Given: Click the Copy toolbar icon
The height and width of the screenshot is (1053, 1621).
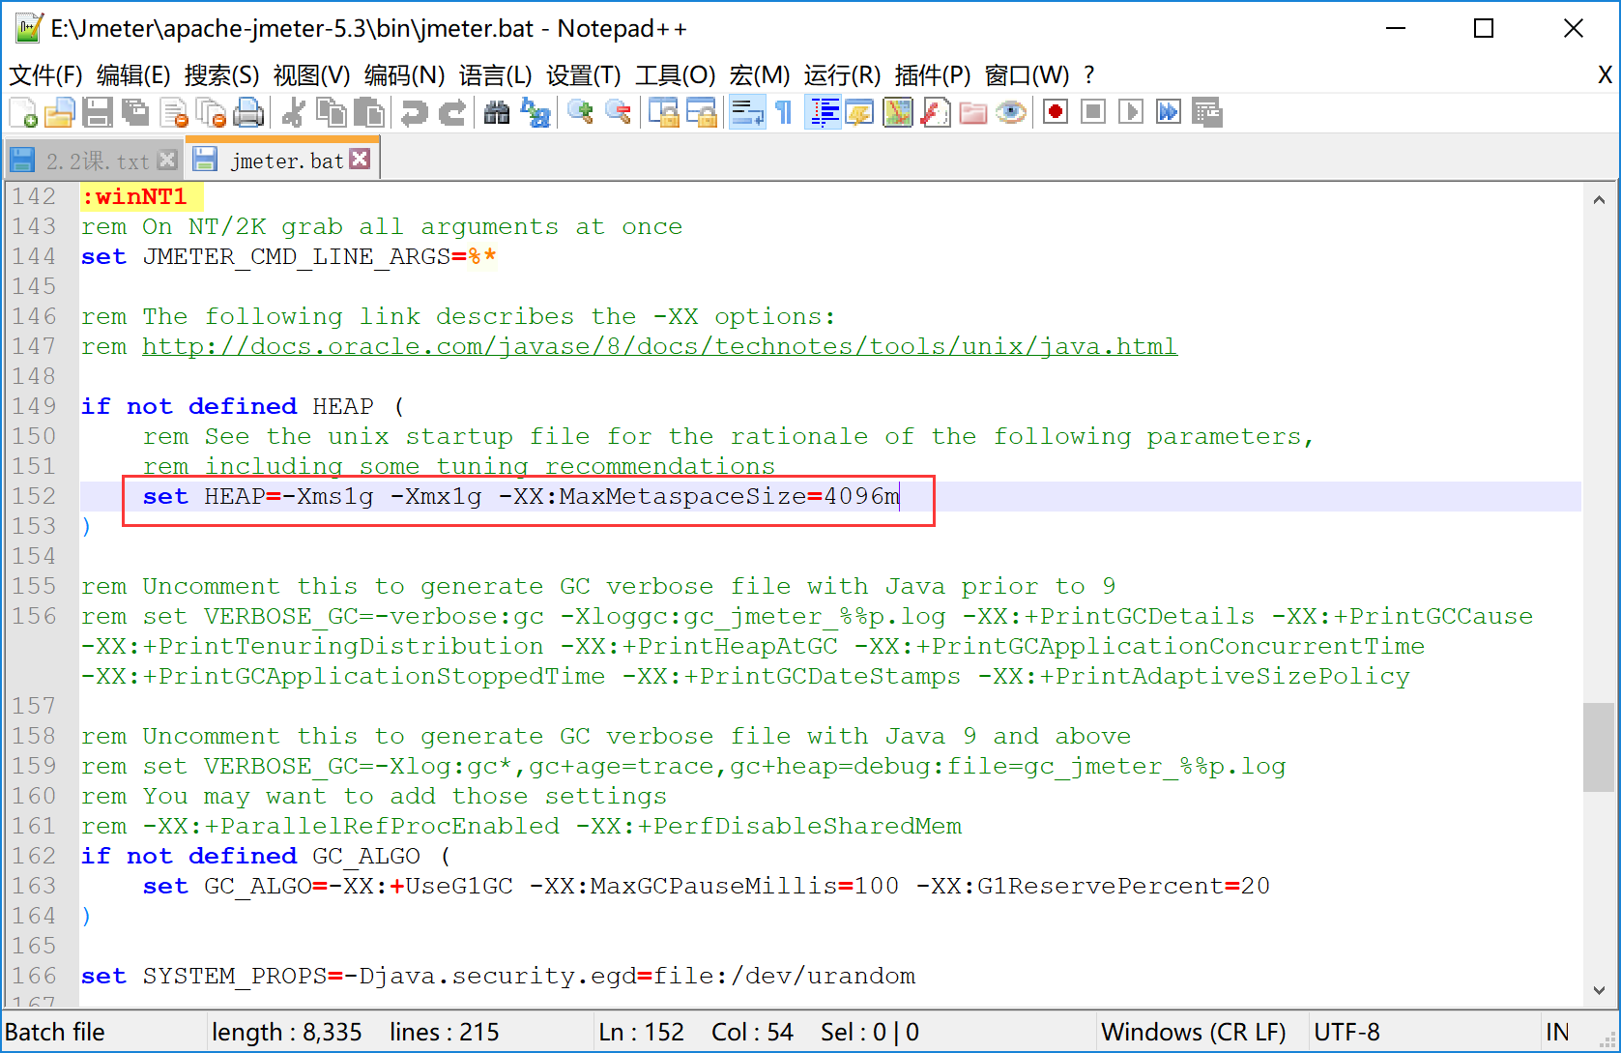Looking at the screenshot, I should 332,112.
